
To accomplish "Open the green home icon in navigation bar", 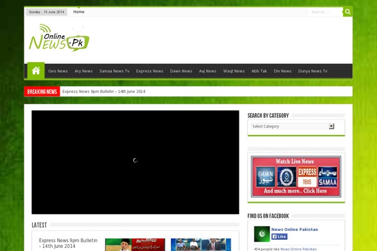I will [x=36, y=71].
